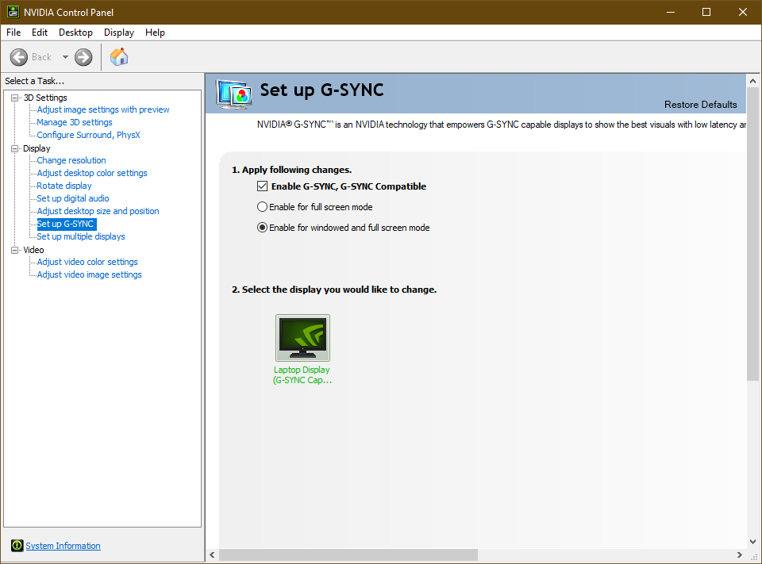Select Set up G-SYNC task
Viewport: 762px width, 564px height.
pyautogui.click(x=67, y=224)
